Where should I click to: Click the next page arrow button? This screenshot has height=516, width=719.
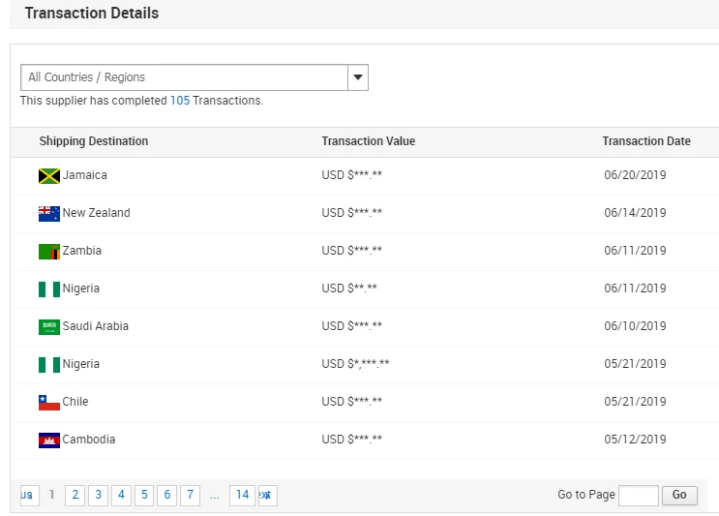267,495
